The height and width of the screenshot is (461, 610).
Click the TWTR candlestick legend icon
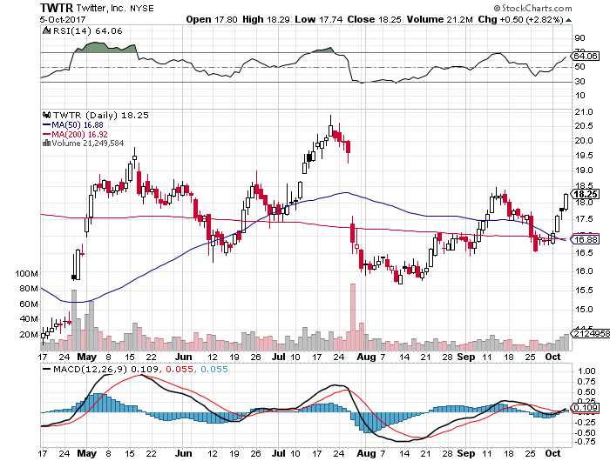[x=46, y=114]
